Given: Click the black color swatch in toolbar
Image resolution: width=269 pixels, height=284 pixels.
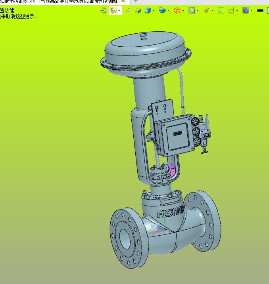Looking at the screenshot, I should click(260, 11).
